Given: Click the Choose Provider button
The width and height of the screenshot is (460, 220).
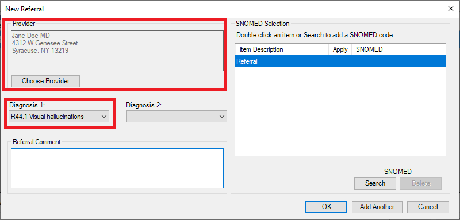Looking at the screenshot, I should 45,81.
